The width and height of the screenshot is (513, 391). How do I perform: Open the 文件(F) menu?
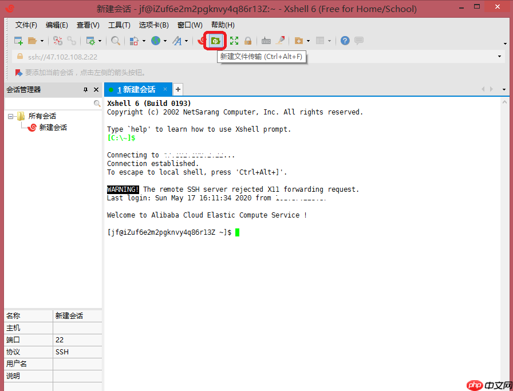click(26, 25)
